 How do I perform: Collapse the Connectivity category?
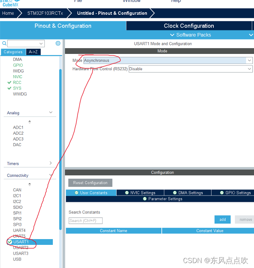pos(51,175)
